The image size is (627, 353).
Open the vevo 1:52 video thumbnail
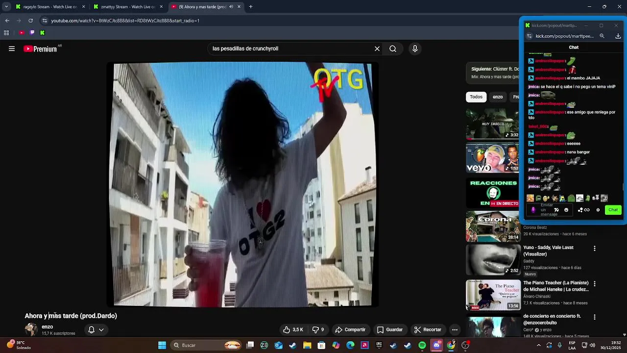coord(492,157)
